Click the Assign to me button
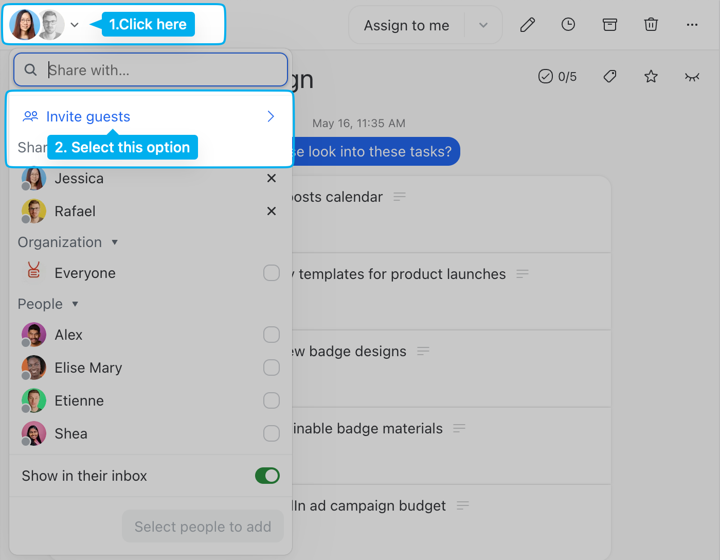The image size is (720, 560). (406, 24)
